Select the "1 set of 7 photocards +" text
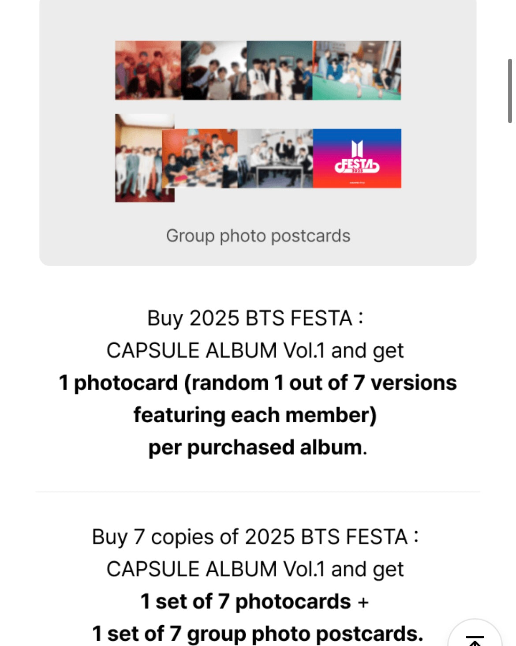This screenshot has height=646, width=516. [x=254, y=601]
